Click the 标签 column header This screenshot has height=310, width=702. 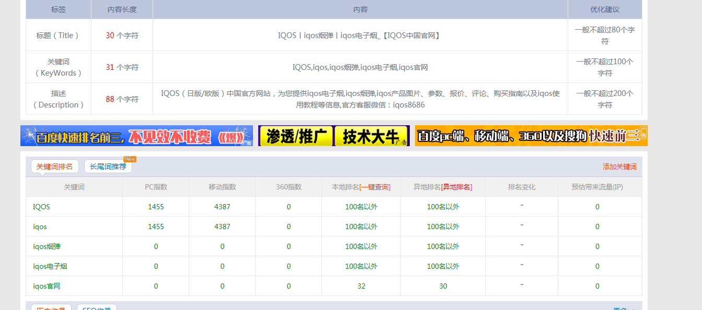[x=59, y=10]
